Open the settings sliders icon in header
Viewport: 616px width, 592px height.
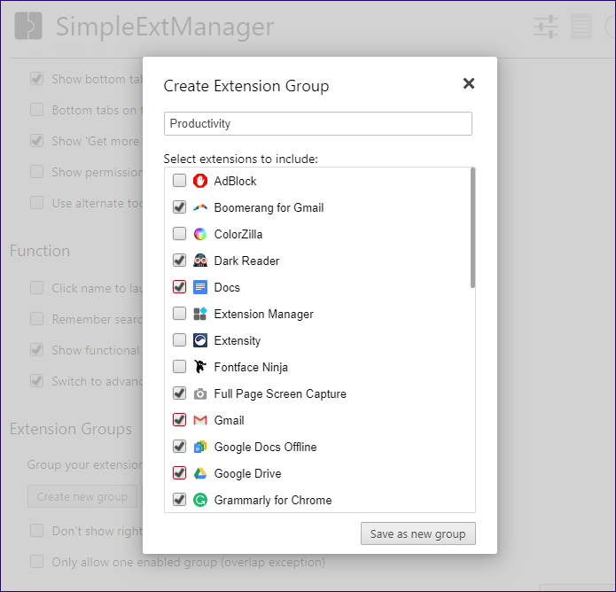pyautogui.click(x=546, y=27)
